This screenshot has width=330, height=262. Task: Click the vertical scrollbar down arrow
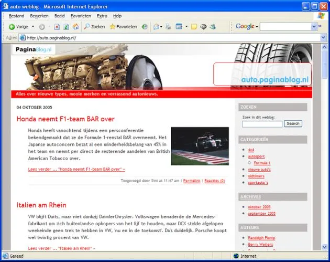click(x=324, y=247)
